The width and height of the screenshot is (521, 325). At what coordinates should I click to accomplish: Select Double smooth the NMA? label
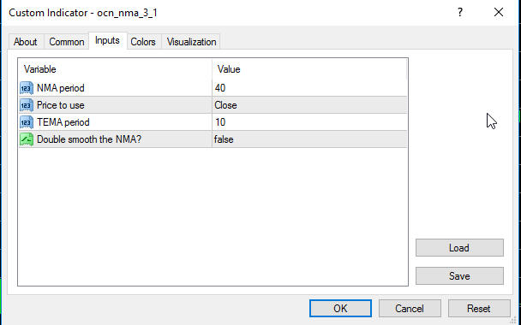click(x=89, y=139)
